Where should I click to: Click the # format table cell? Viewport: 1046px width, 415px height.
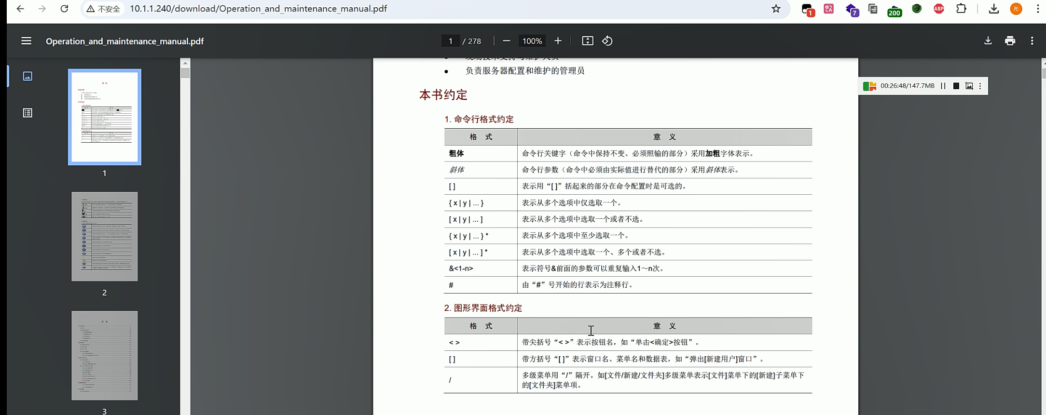481,285
